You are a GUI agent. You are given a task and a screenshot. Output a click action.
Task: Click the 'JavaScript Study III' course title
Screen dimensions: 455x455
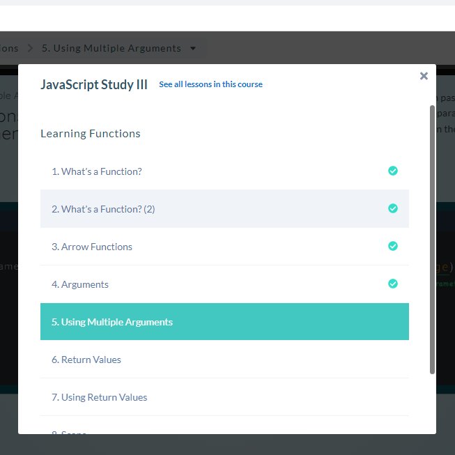pos(94,85)
